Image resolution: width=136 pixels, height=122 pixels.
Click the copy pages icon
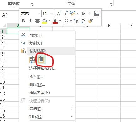tap(23, 43)
